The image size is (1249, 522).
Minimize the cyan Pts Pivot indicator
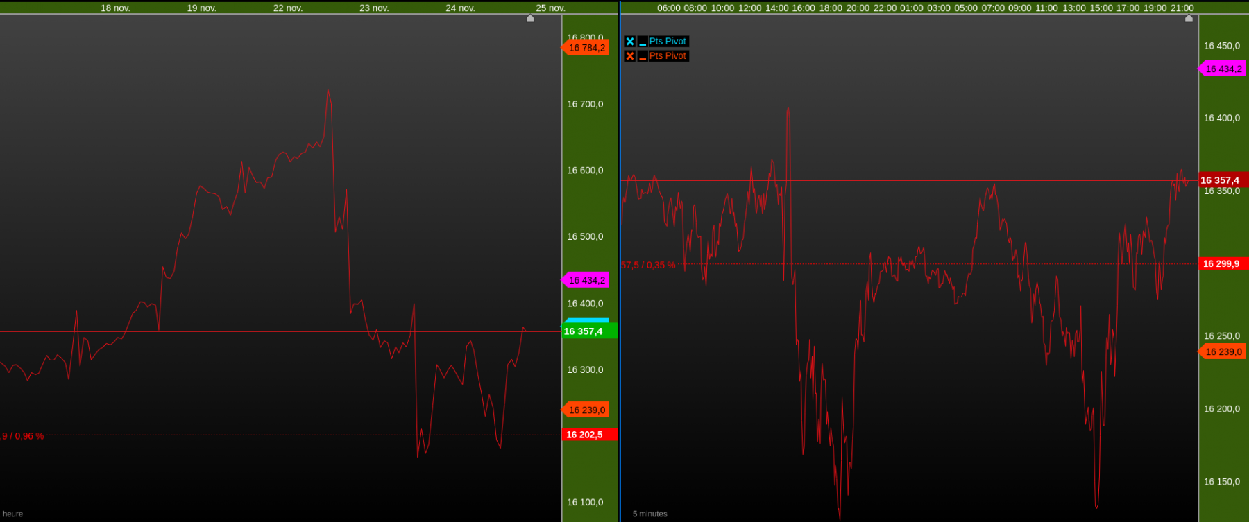click(643, 42)
